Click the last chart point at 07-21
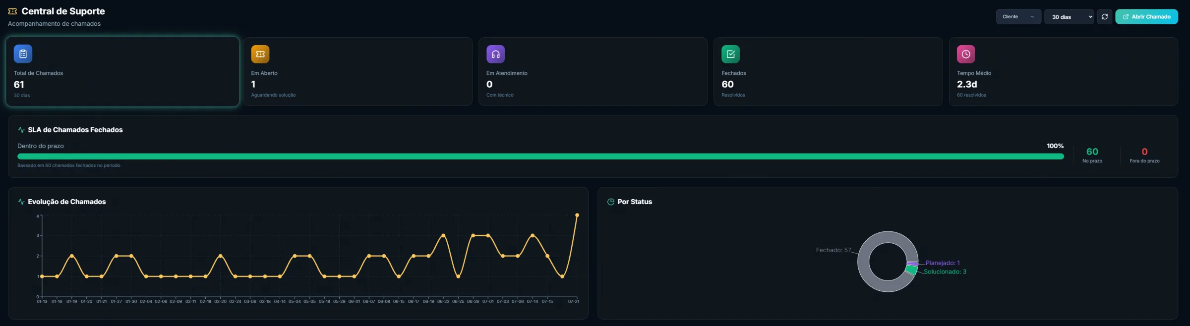The width and height of the screenshot is (1190, 326). click(577, 215)
